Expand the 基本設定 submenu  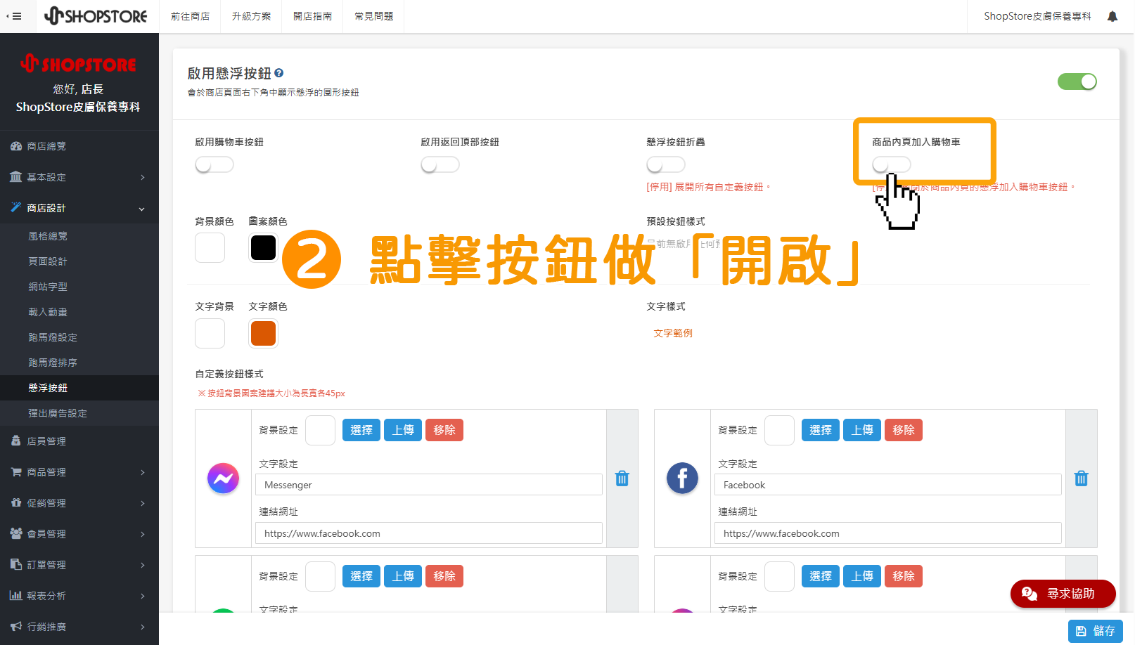[x=142, y=177]
